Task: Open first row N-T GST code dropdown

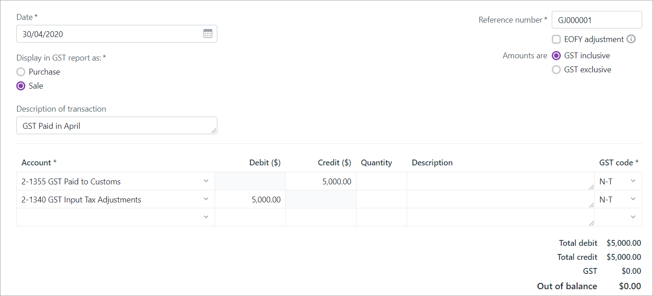Action: 633,181
